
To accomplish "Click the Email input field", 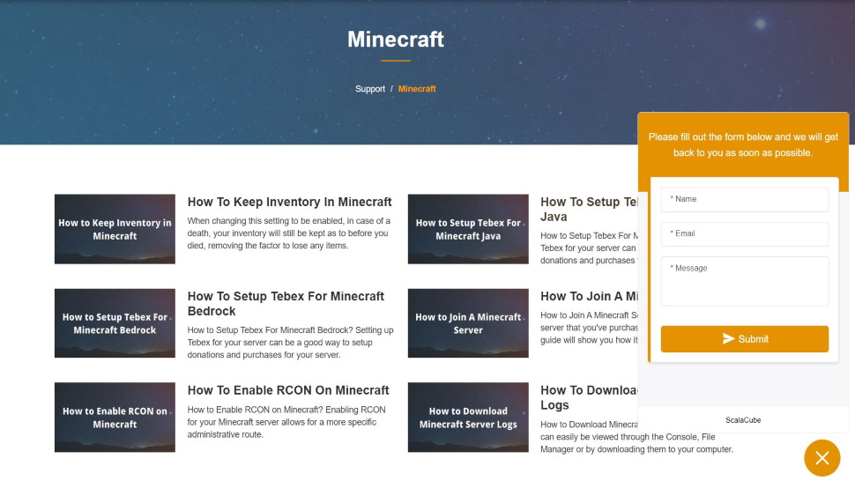I will tap(744, 233).
